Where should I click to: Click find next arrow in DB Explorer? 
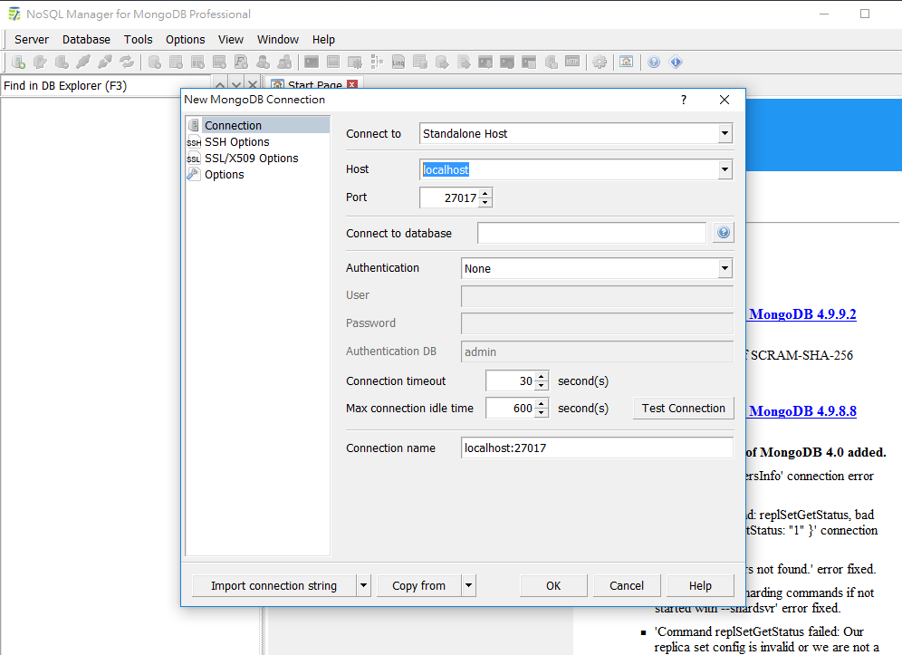[x=236, y=85]
